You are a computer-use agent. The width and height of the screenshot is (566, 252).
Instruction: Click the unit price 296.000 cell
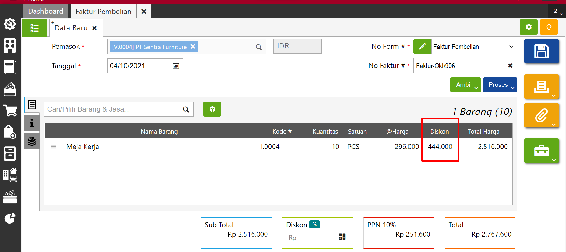[x=398, y=147]
